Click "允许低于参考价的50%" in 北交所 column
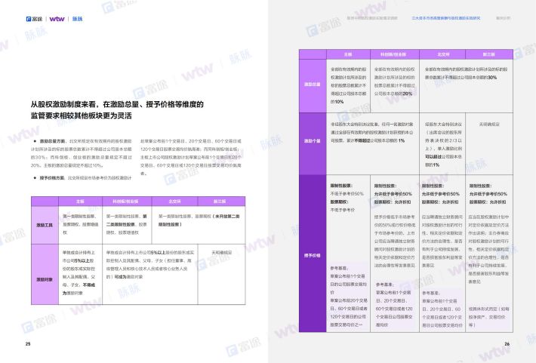 [441, 194]
